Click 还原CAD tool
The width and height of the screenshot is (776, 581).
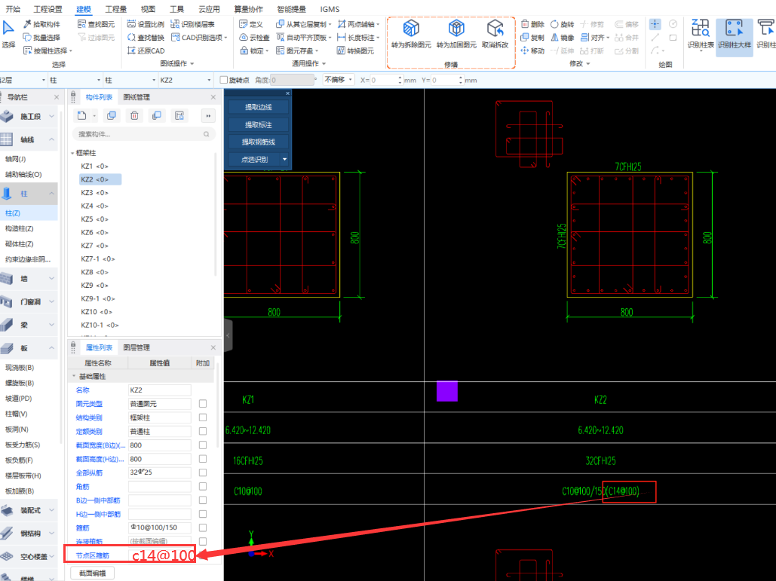(x=146, y=50)
